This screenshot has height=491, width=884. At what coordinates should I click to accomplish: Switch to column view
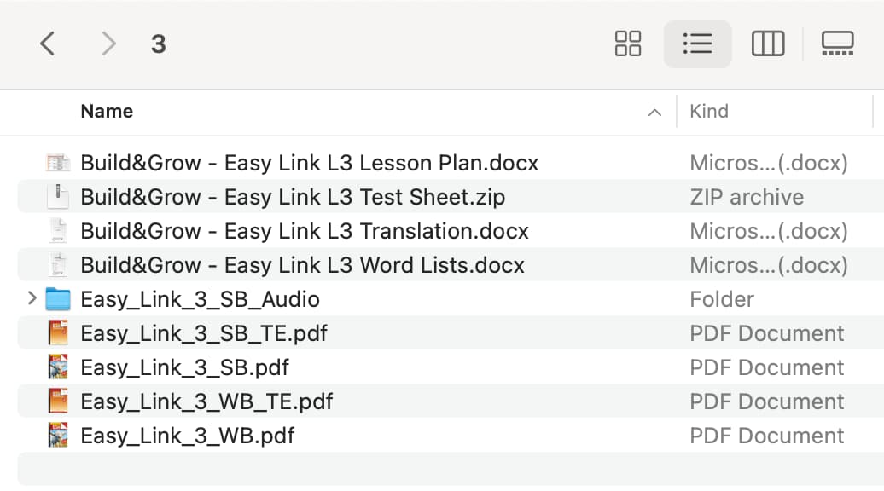(768, 44)
